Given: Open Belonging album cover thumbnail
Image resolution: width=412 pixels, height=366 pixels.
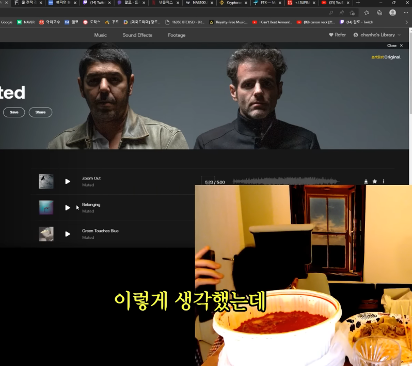Looking at the screenshot, I should tap(46, 208).
